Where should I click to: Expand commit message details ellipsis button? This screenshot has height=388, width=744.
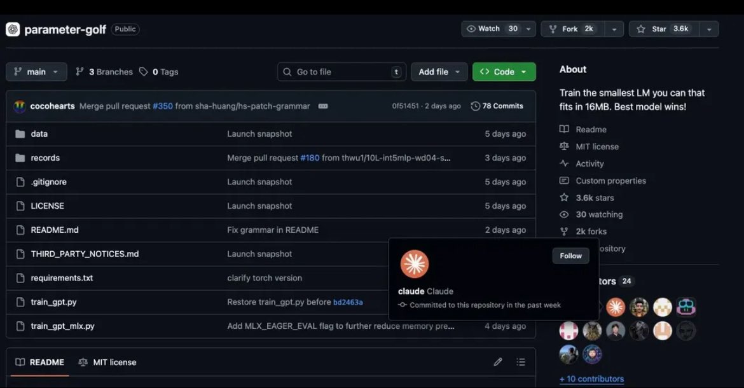point(323,106)
